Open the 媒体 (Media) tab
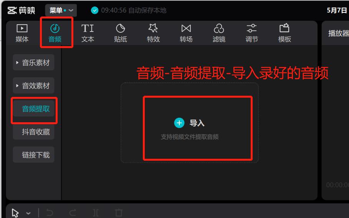Screen dimensions: 349x218 coord(22,33)
